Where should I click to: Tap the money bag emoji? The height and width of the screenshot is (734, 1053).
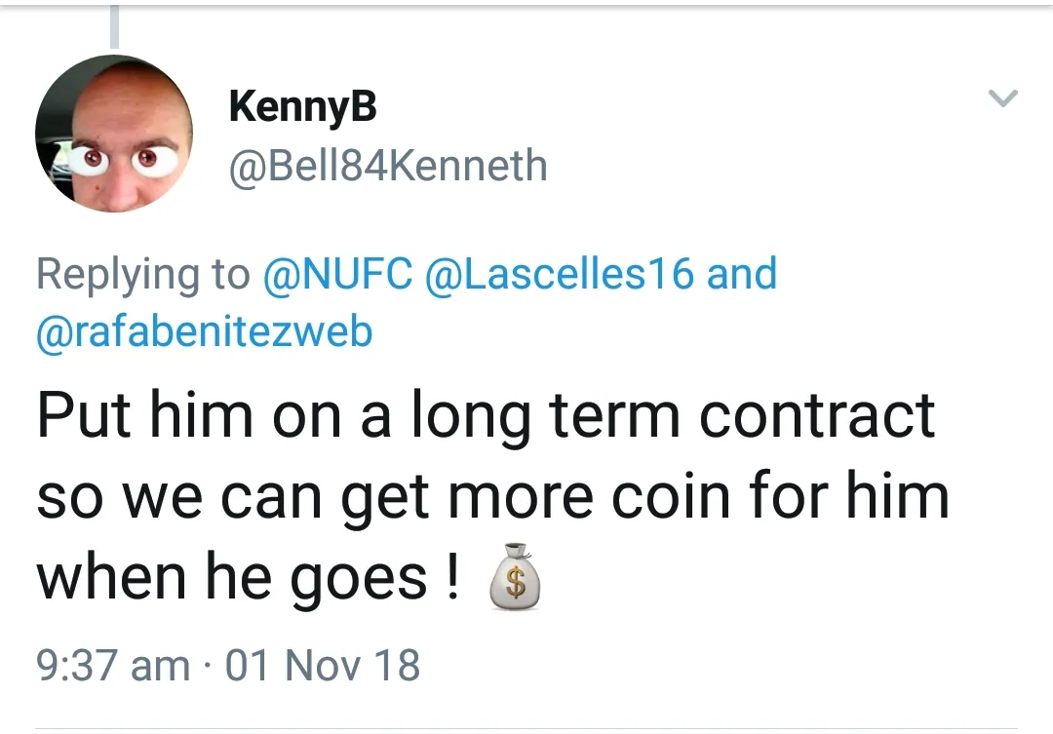(513, 584)
